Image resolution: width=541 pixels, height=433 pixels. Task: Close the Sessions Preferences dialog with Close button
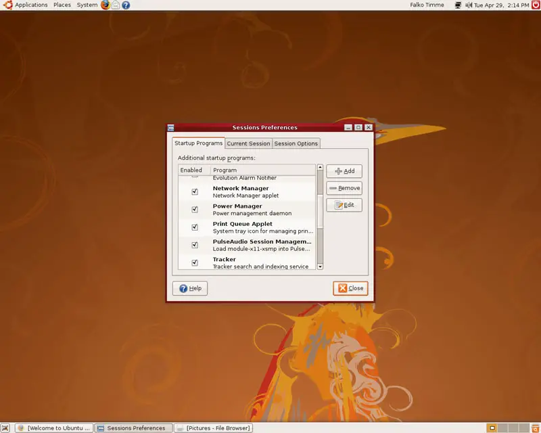pos(350,288)
